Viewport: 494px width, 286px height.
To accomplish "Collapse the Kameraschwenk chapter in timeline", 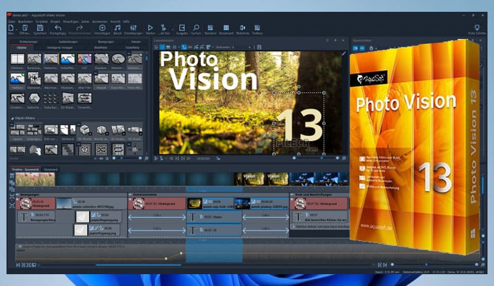I will pos(129,194).
